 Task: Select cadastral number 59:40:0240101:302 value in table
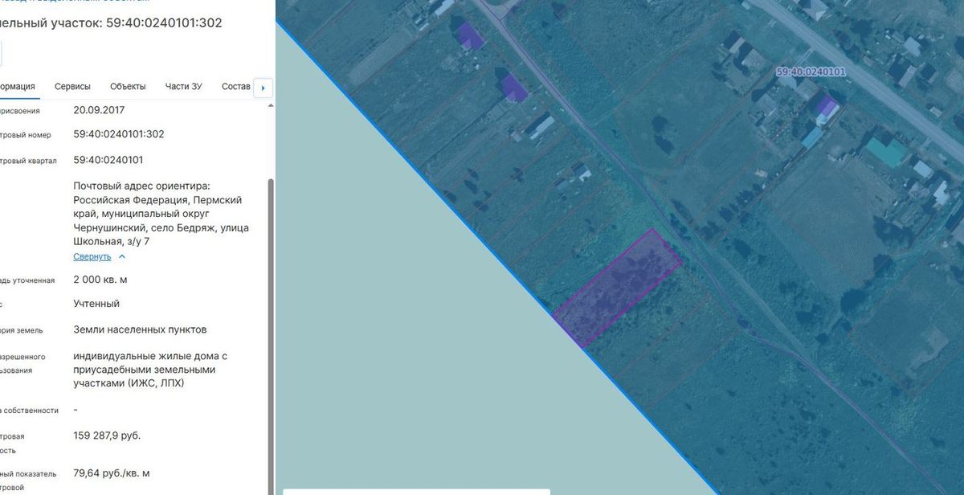[119, 134]
